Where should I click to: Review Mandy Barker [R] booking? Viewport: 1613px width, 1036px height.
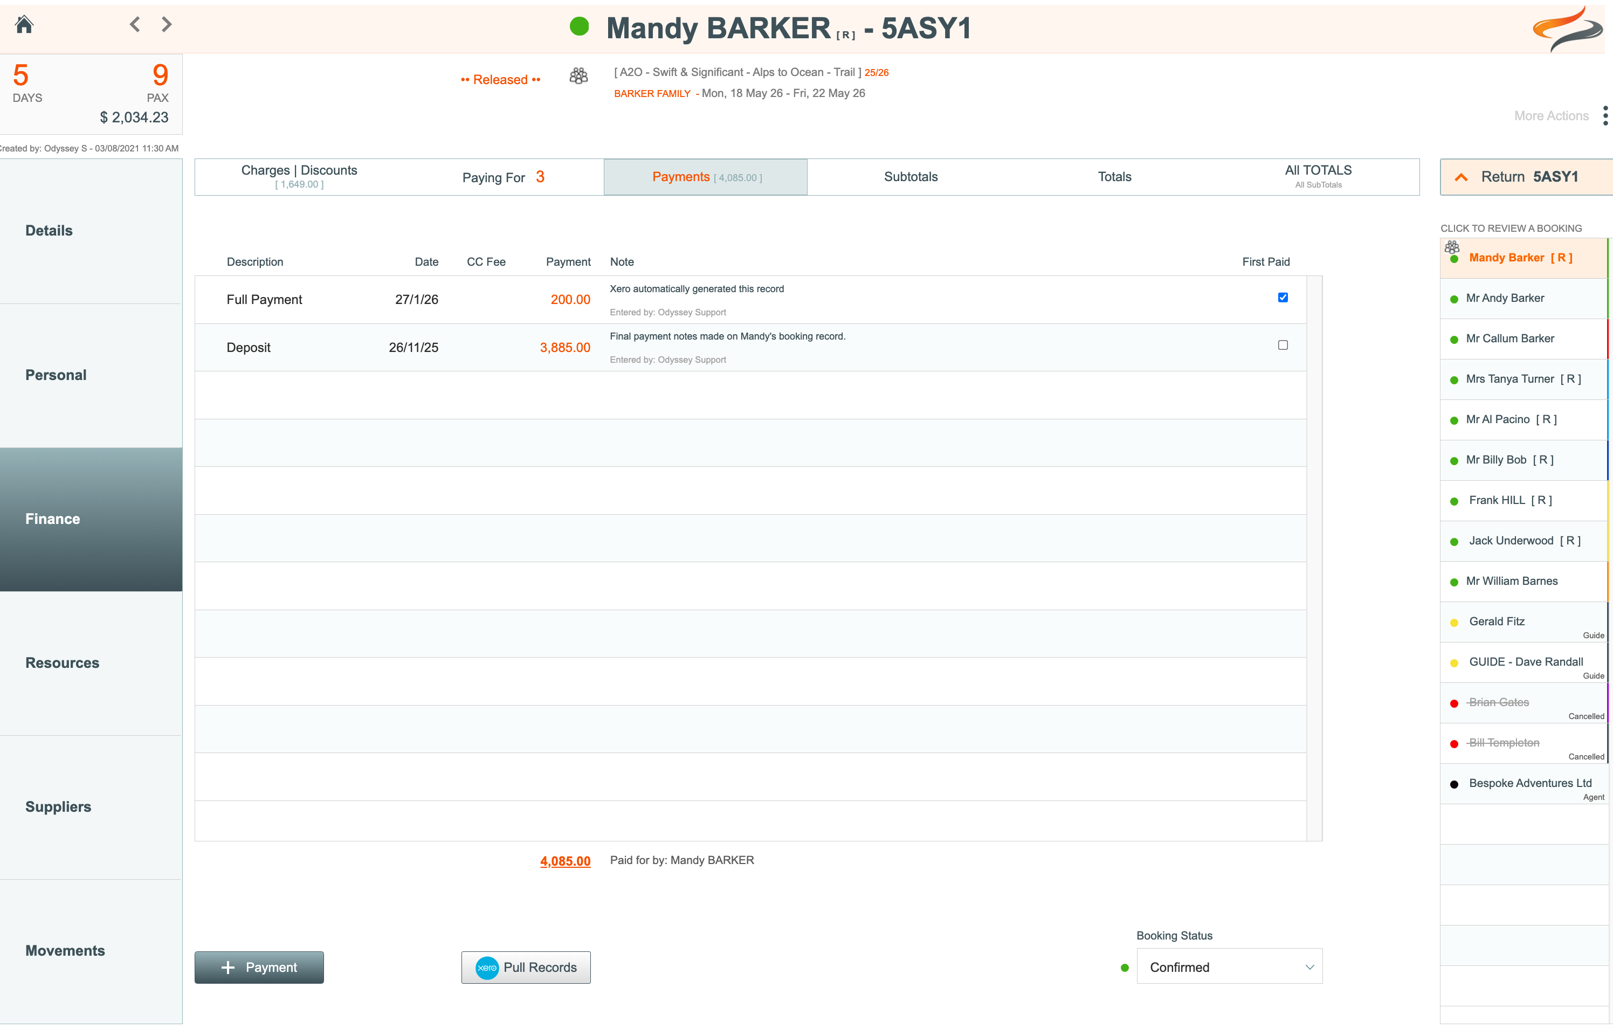(1524, 258)
